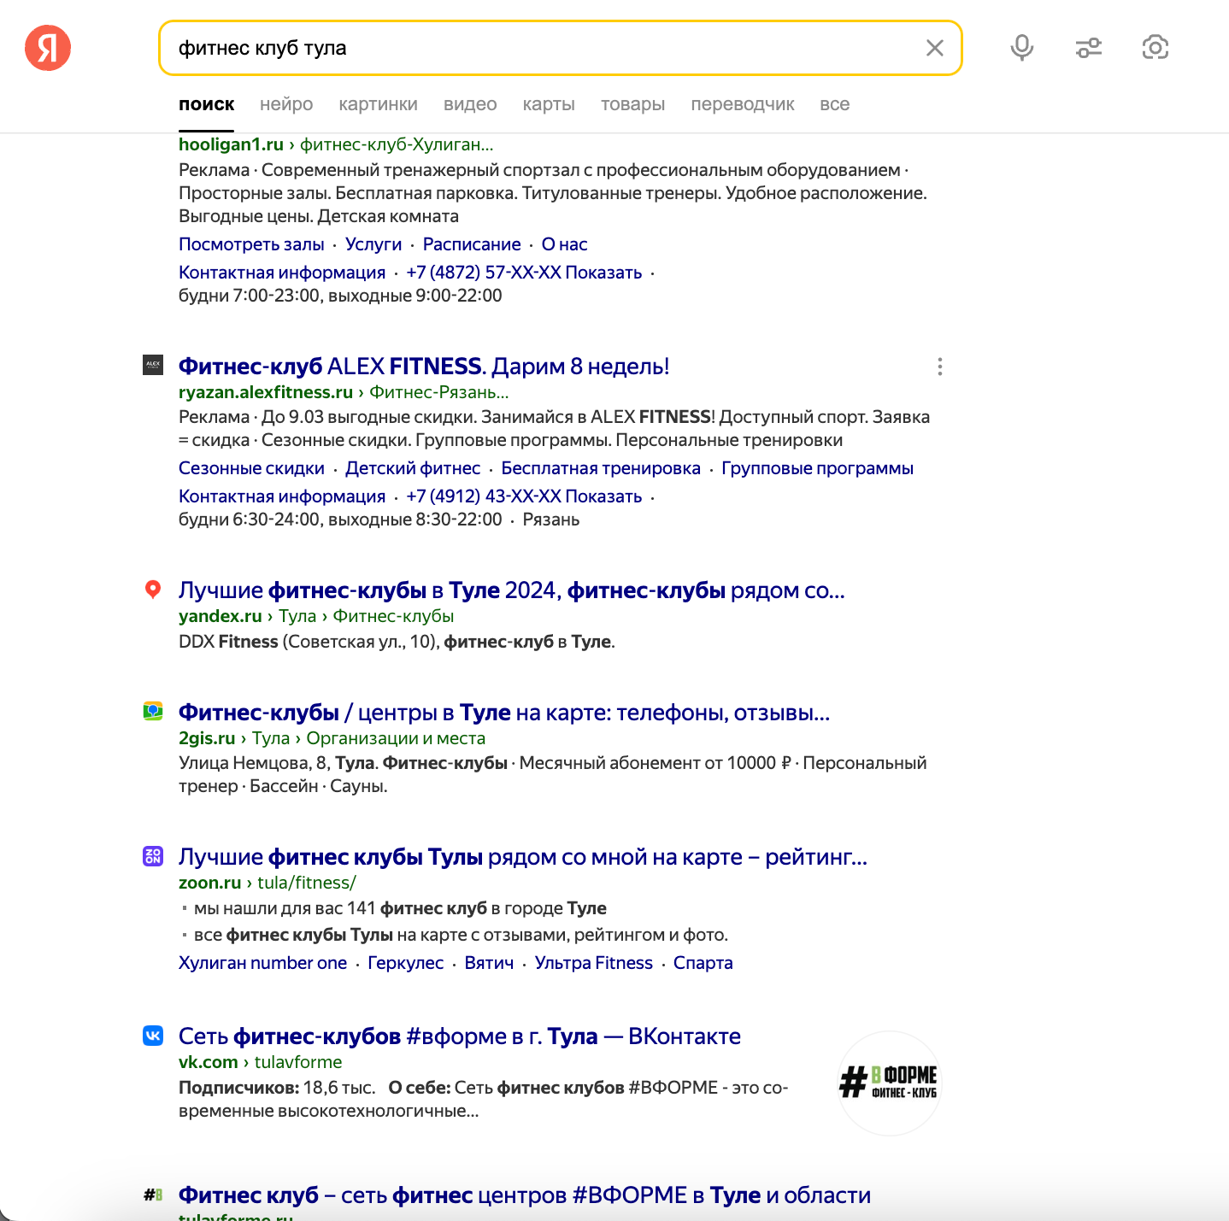Switch to the 'картинки' tab
Viewport: 1229px width, 1221px height.
(x=378, y=104)
